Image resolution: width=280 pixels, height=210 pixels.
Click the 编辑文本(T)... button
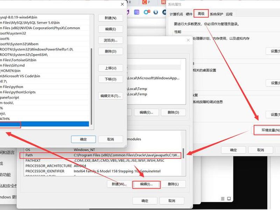(x=111, y=96)
